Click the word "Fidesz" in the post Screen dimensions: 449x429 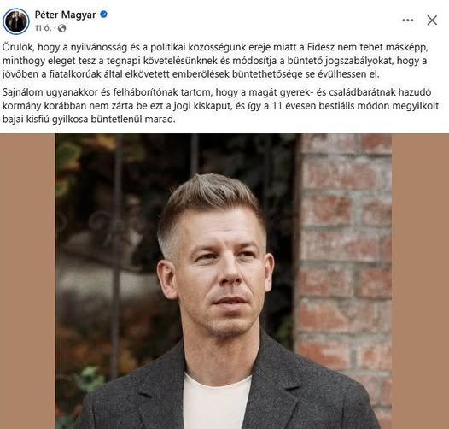coord(321,47)
